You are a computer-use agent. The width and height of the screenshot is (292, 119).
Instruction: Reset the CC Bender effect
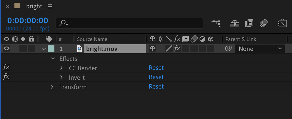(x=156, y=68)
